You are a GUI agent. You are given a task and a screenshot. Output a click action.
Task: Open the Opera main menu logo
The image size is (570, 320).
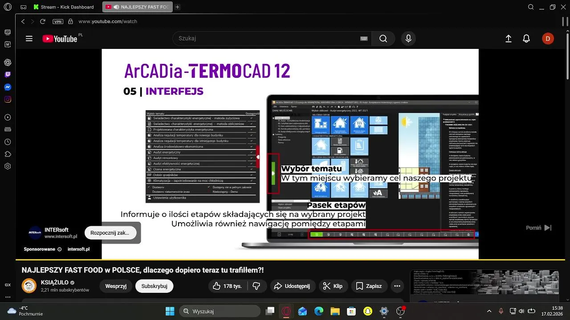[x=8, y=7]
